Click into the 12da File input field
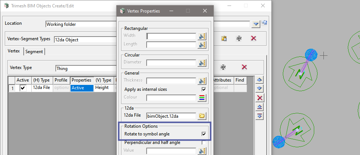Image resolution: width=360 pixels, height=155 pixels. [171, 116]
